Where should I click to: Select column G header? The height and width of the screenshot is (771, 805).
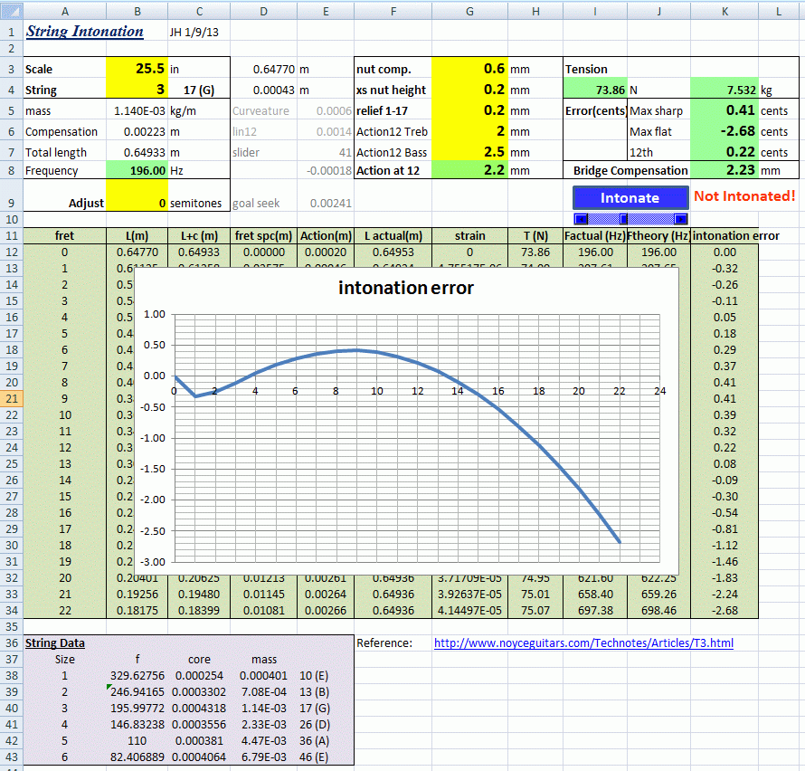[469, 11]
